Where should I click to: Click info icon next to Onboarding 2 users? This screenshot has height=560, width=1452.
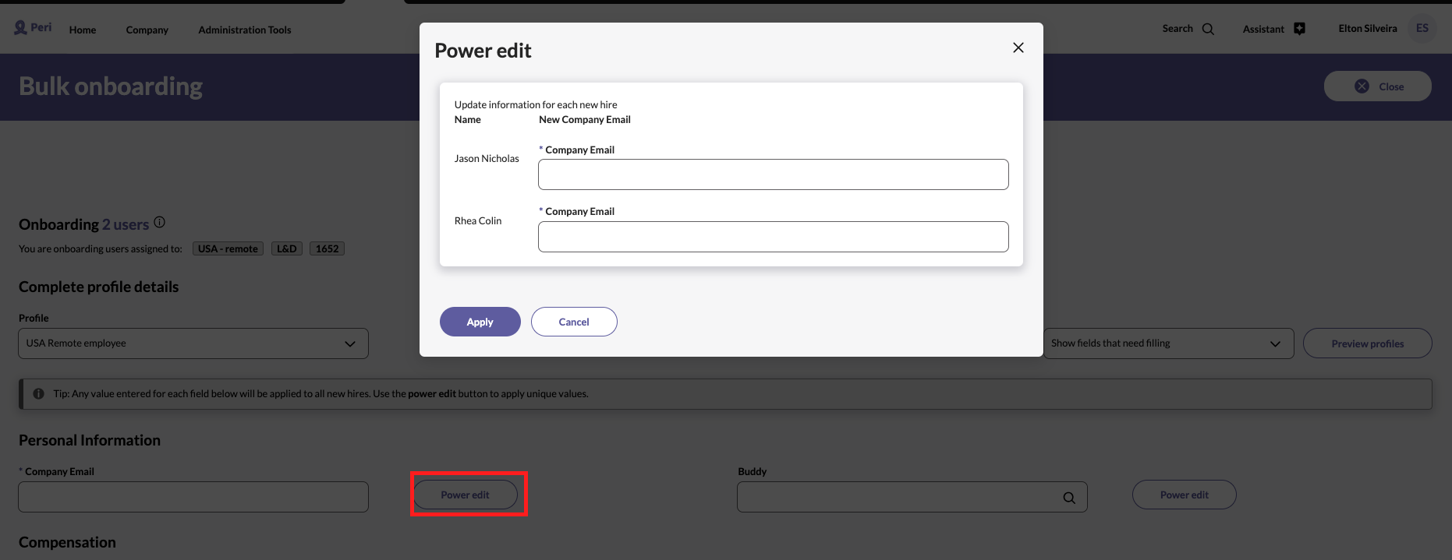click(159, 223)
